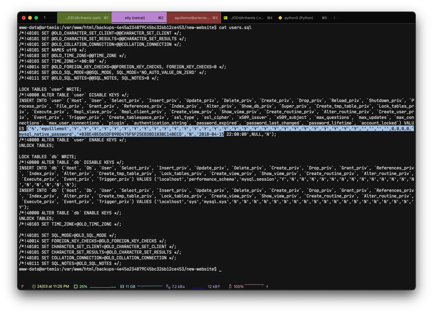
Task: Open the python3 (Python) tab
Action: coord(299,18)
